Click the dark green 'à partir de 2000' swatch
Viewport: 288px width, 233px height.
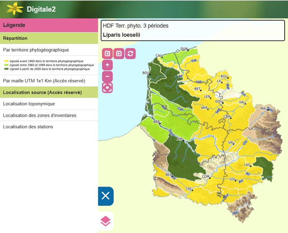(x=6, y=69)
